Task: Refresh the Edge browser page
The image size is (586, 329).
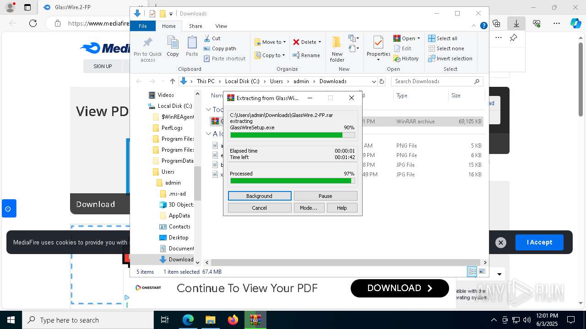Action: point(33,23)
